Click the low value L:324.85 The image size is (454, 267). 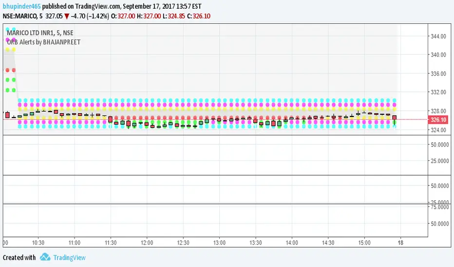(x=173, y=16)
